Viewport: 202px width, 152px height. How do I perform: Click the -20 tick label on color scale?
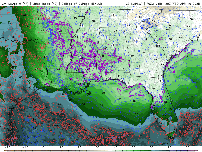tap(7, 147)
